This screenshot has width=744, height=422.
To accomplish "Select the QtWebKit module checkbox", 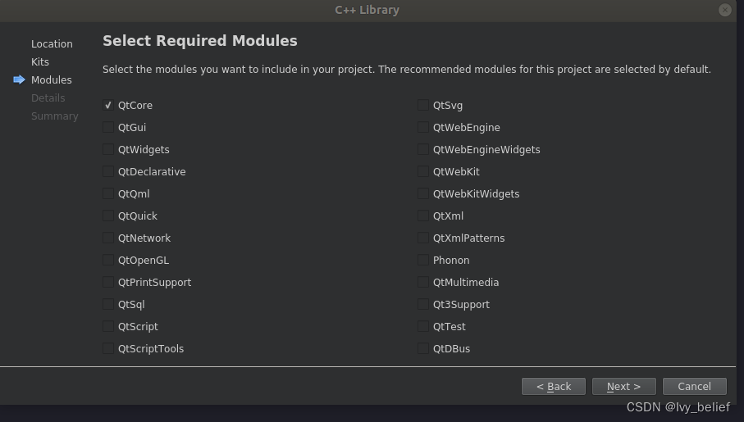I will point(422,171).
